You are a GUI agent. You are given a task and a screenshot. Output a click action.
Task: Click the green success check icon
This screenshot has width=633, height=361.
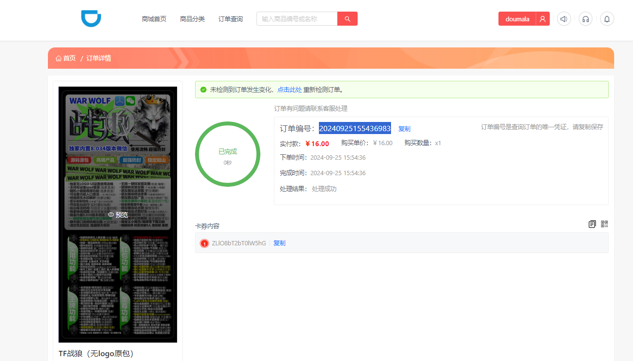tap(203, 90)
